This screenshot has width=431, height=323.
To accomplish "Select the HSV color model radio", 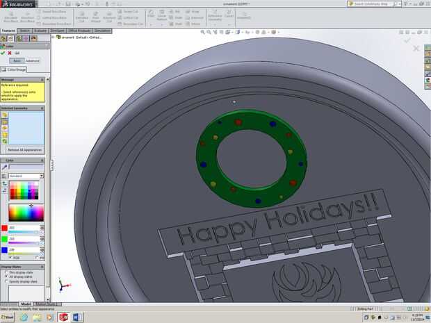I will click(37, 258).
